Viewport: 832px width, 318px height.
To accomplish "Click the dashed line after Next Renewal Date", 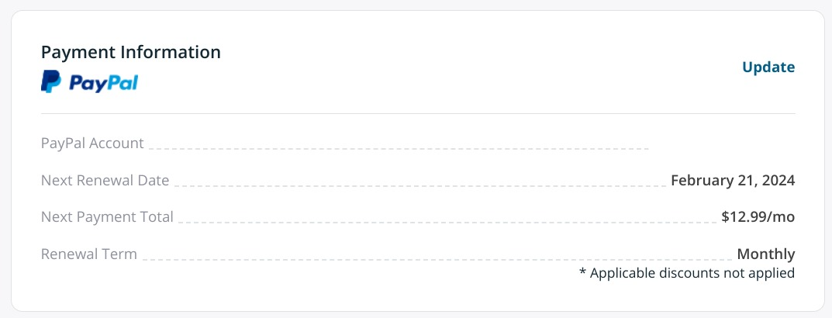I will [x=419, y=185].
